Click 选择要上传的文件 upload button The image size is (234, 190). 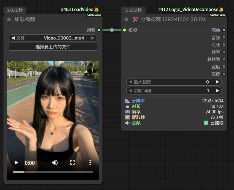[53, 47]
